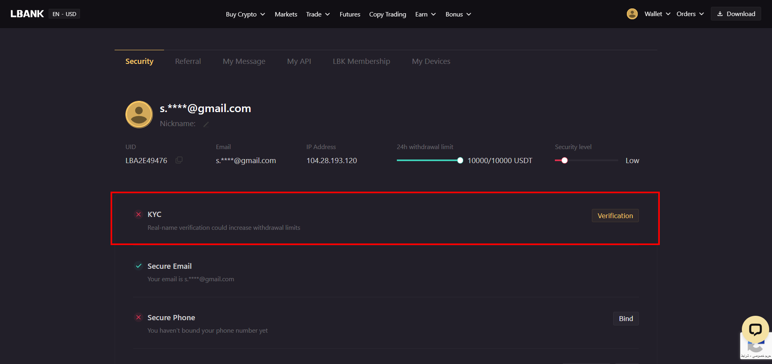Click the s.****@gmail.com profile heading
The image size is (772, 364).
205,108
